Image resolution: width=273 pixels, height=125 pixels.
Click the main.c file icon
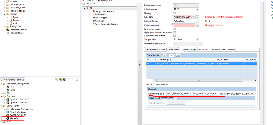click(x=11, y=23)
